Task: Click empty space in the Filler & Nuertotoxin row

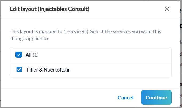Action: 120,70
